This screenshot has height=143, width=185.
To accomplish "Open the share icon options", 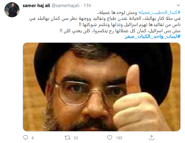I will tap(151, 138).
